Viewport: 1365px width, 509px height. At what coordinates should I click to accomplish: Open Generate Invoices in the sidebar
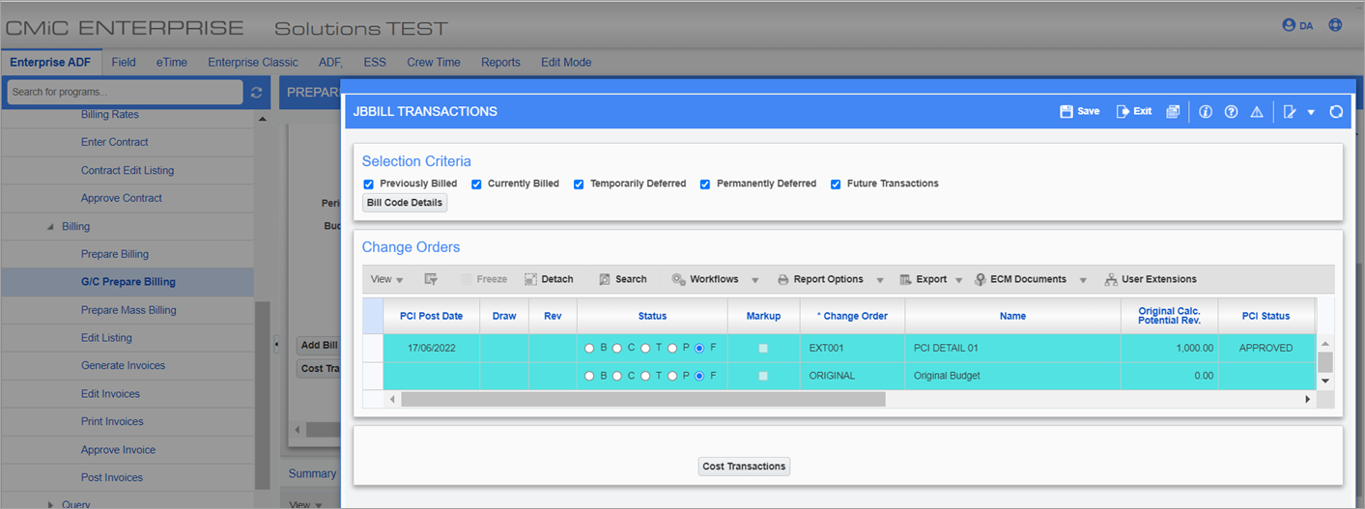point(123,365)
